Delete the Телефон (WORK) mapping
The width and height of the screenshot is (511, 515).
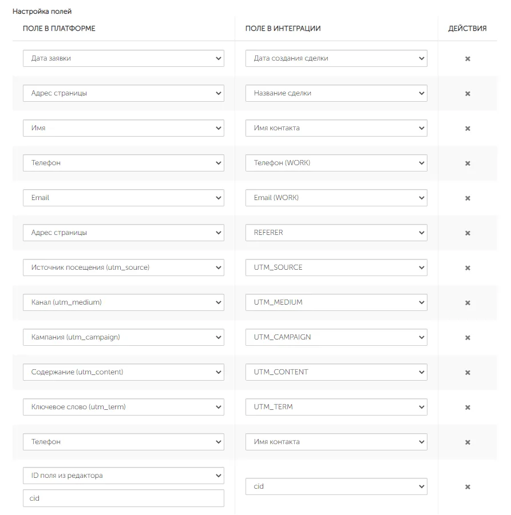point(468,163)
